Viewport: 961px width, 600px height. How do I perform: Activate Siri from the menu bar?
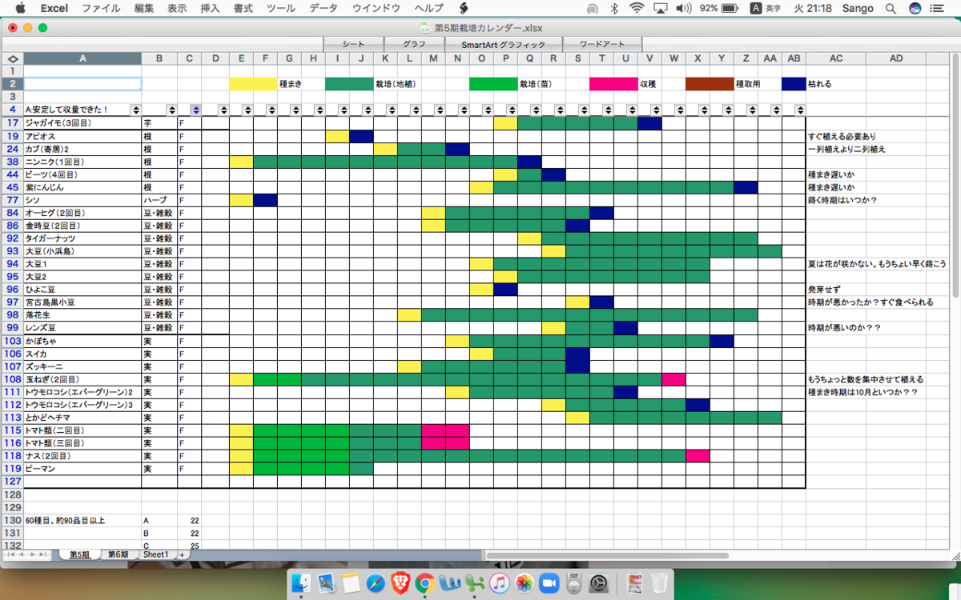click(x=915, y=8)
